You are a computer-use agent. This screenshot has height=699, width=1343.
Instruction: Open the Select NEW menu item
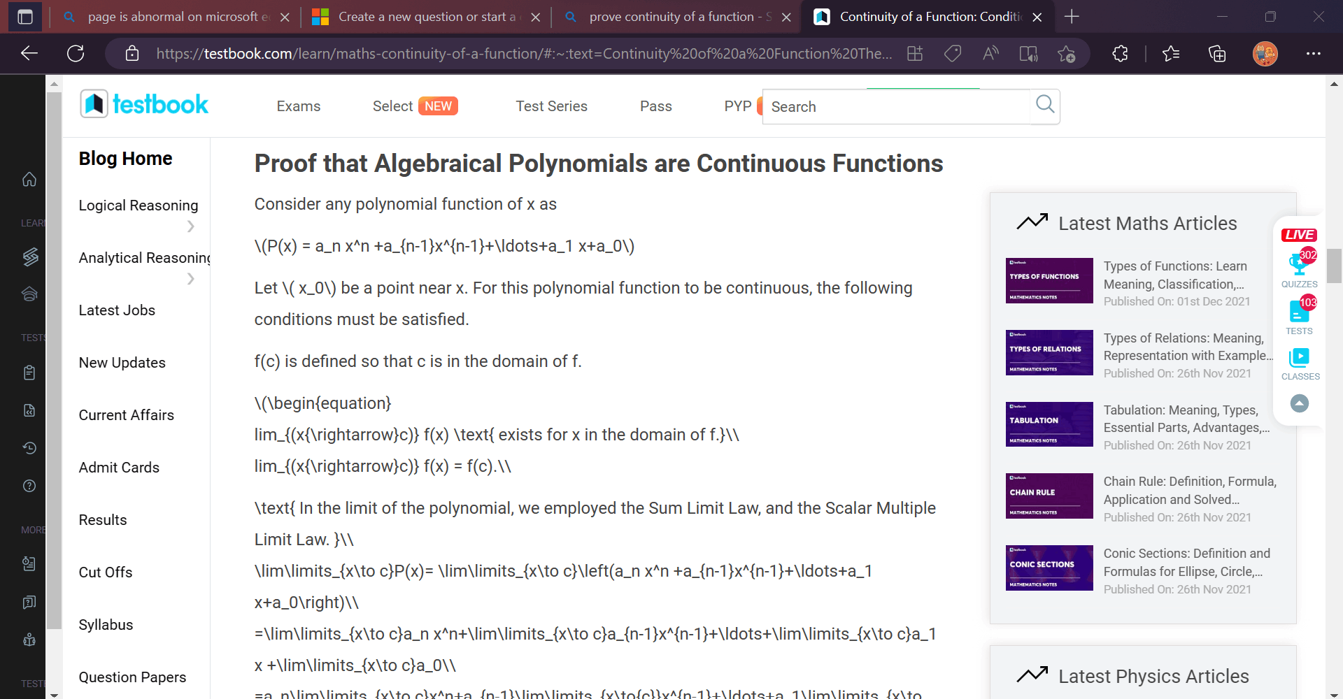(415, 106)
